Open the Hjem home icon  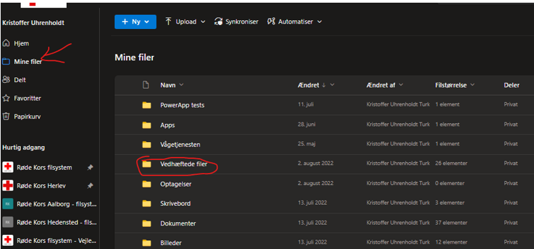pos(6,43)
